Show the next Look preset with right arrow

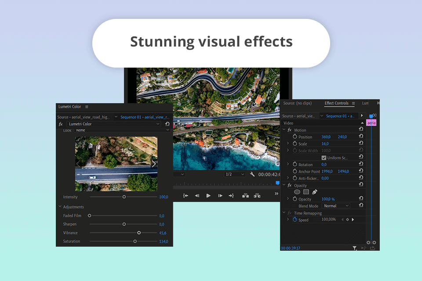click(x=153, y=164)
